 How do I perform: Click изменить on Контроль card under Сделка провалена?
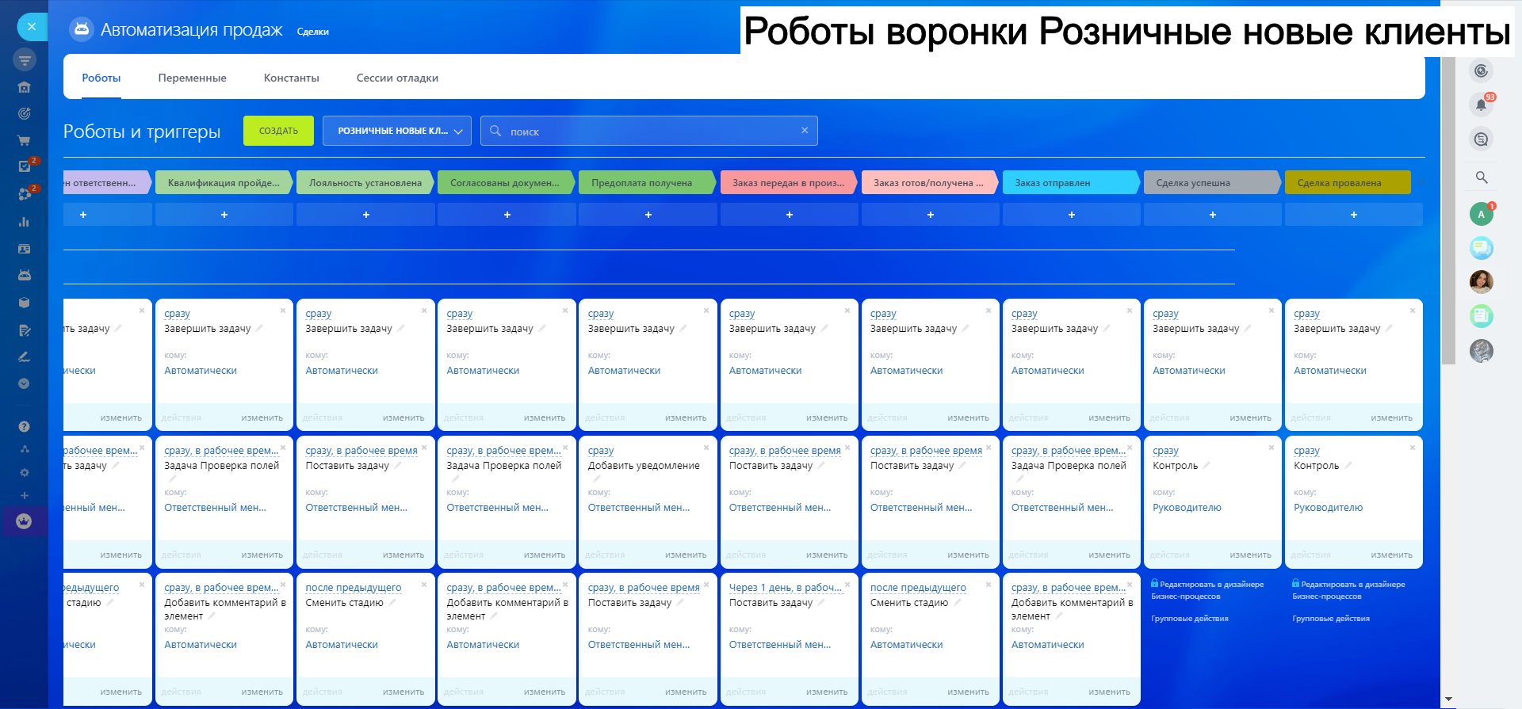[1392, 555]
